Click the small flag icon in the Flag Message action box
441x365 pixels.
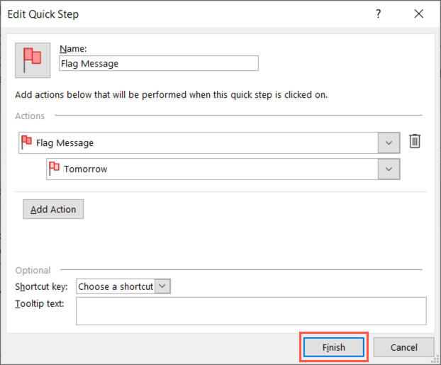tap(27, 142)
